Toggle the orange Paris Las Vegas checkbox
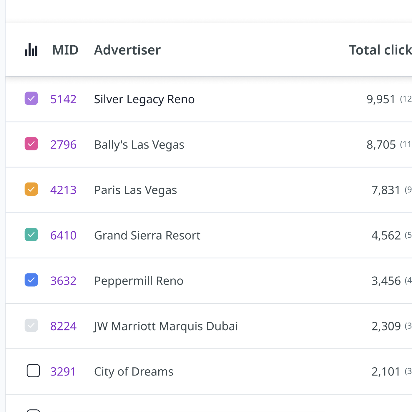The image size is (412, 412). click(31, 189)
